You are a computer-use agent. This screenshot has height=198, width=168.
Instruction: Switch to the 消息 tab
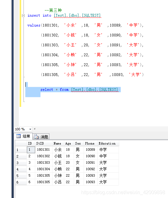pos(41,137)
